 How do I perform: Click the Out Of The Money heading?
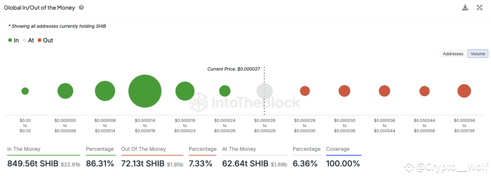click(143, 149)
